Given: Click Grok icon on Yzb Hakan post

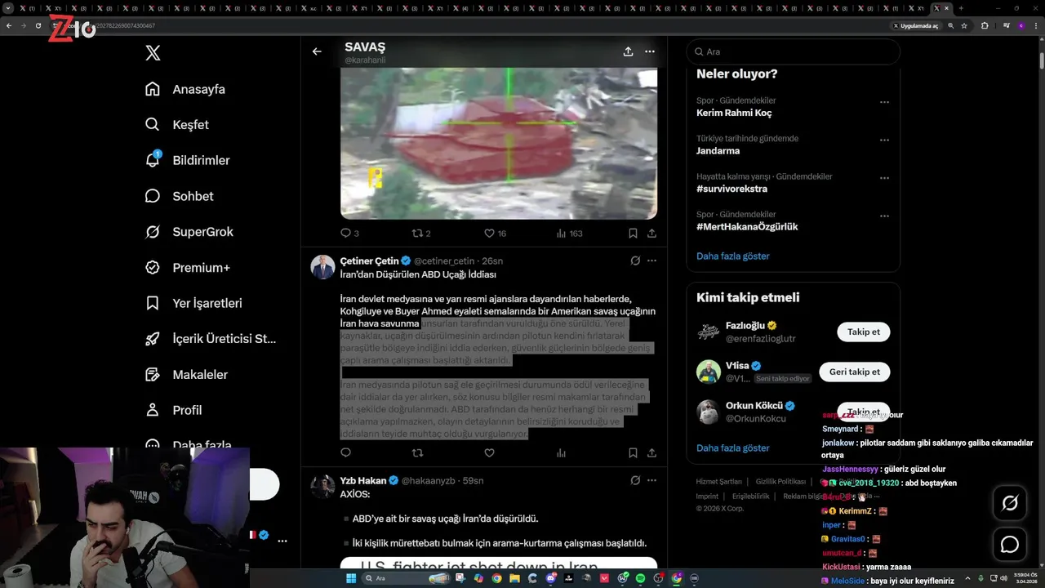Looking at the screenshot, I should coord(635,480).
